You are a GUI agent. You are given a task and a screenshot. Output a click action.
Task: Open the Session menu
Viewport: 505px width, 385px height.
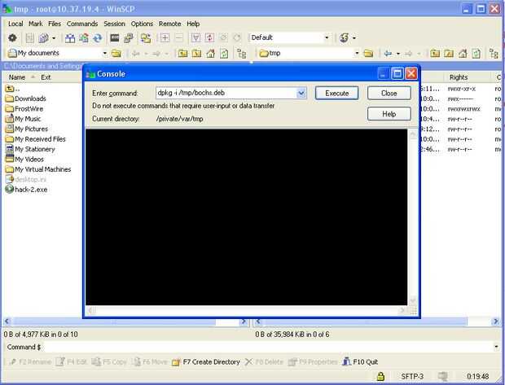(114, 24)
